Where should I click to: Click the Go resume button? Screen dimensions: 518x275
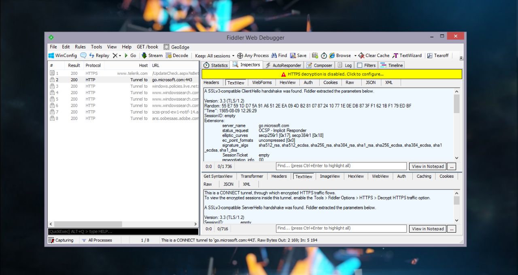pos(130,56)
